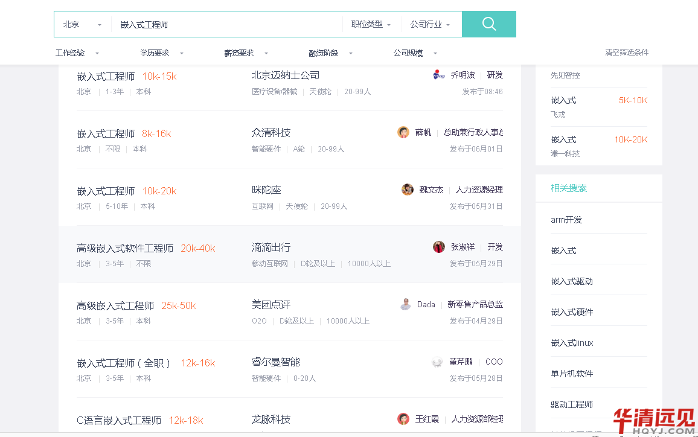Click recruiter 魏文杰's avatar

coord(408,190)
